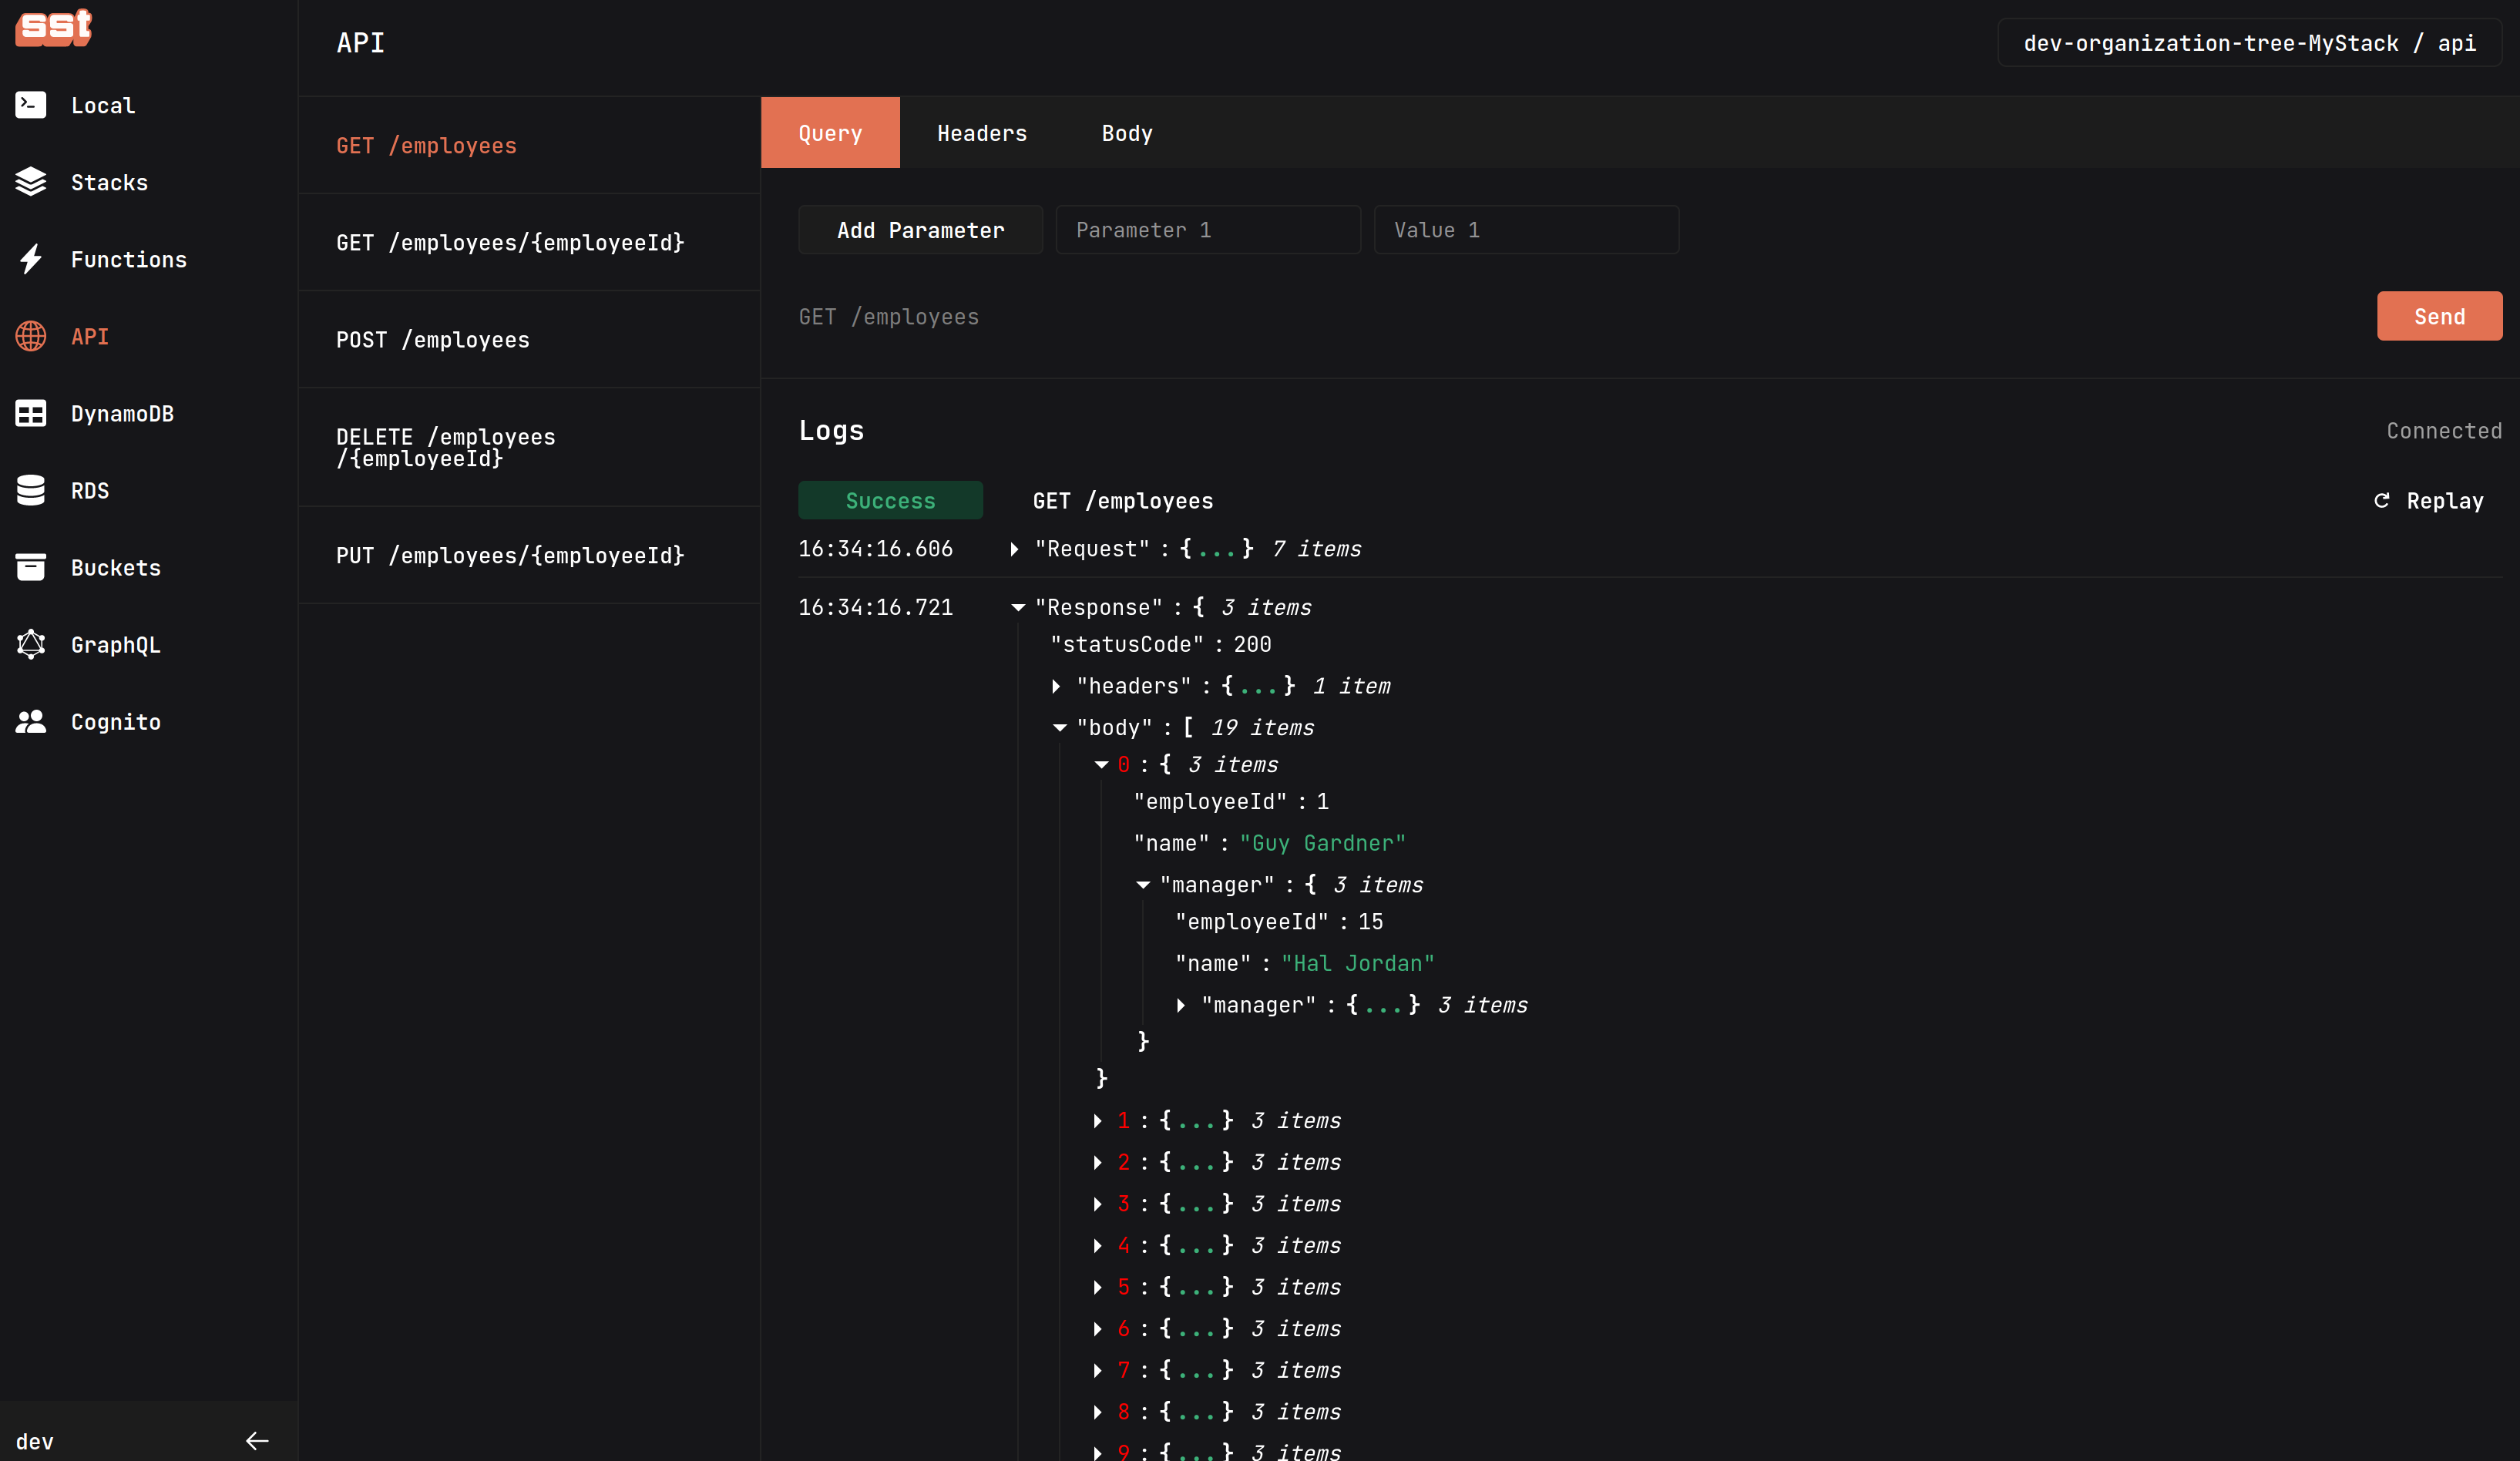Collapse the sidebar with the left arrow
The height and width of the screenshot is (1461, 2520).
(257, 1440)
